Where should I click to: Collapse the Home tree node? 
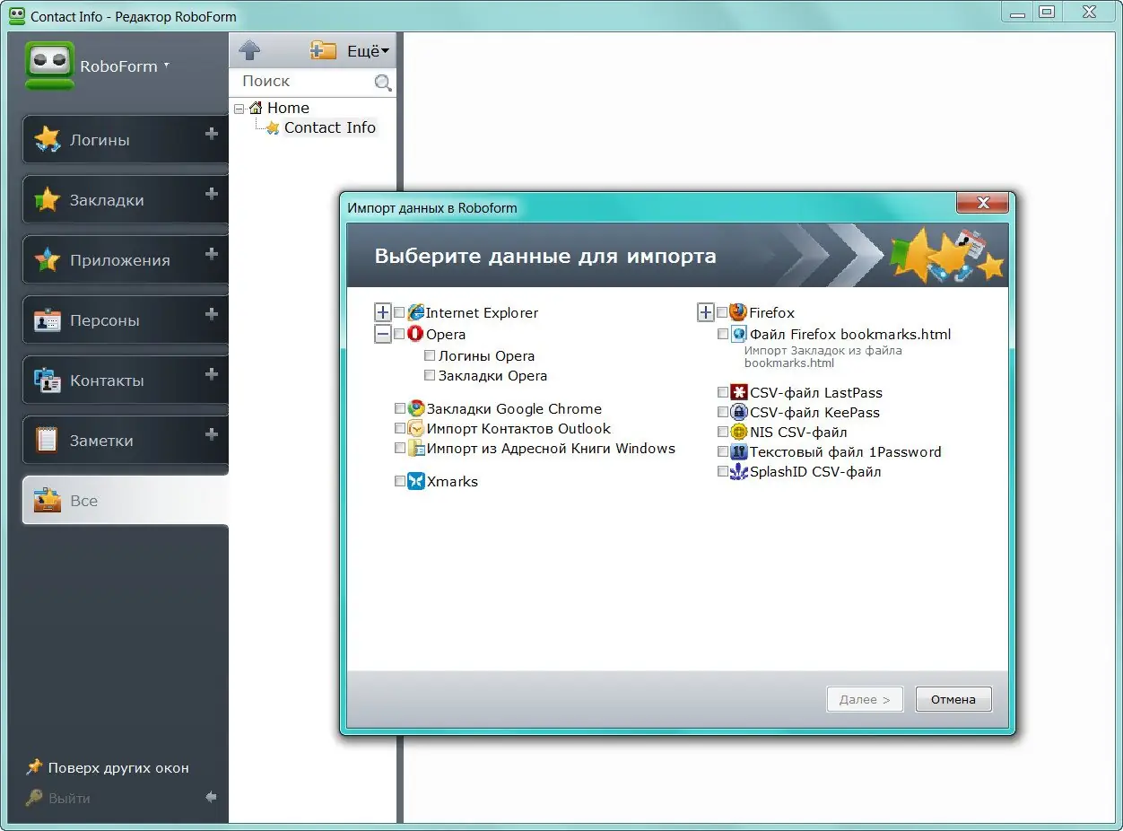(x=239, y=108)
